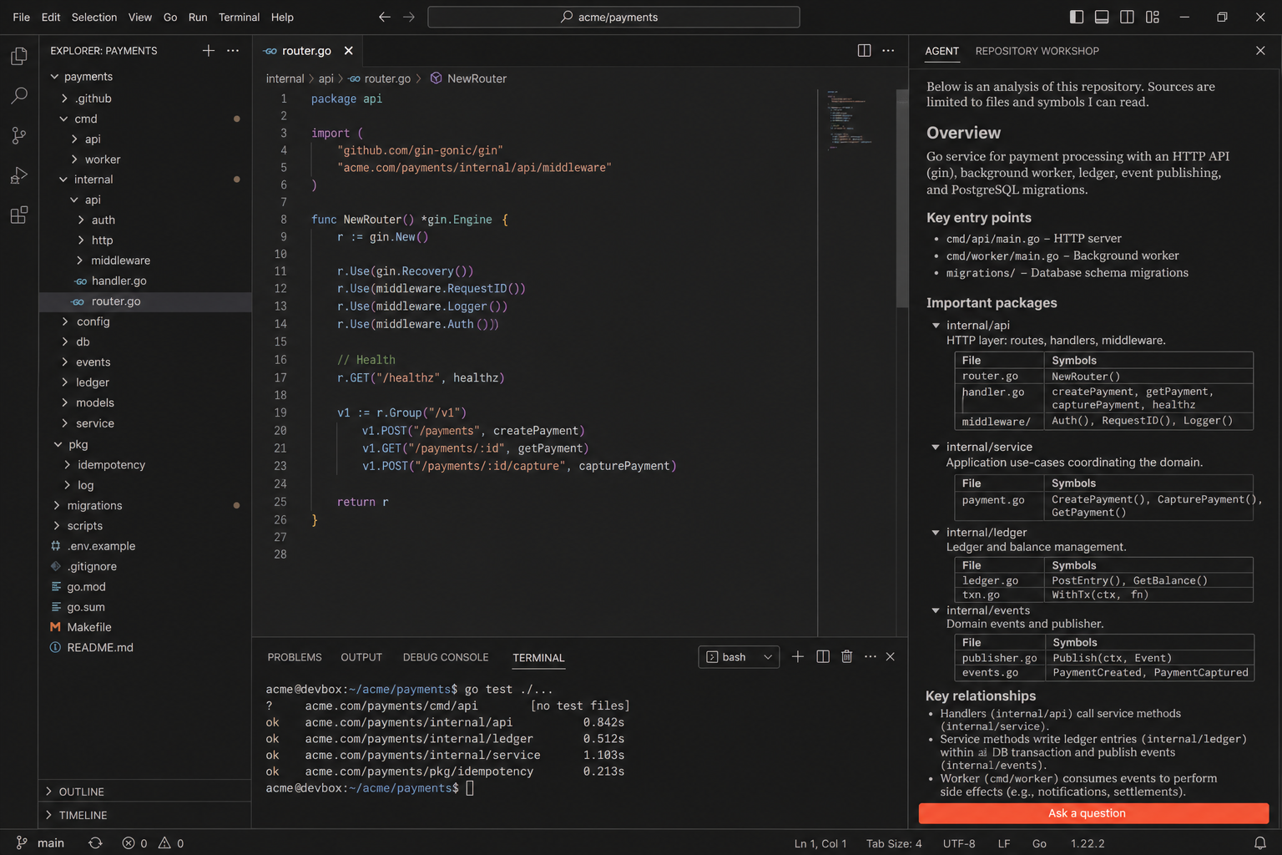
Task: Click the main branch indicator in status bar
Action: (x=40, y=843)
